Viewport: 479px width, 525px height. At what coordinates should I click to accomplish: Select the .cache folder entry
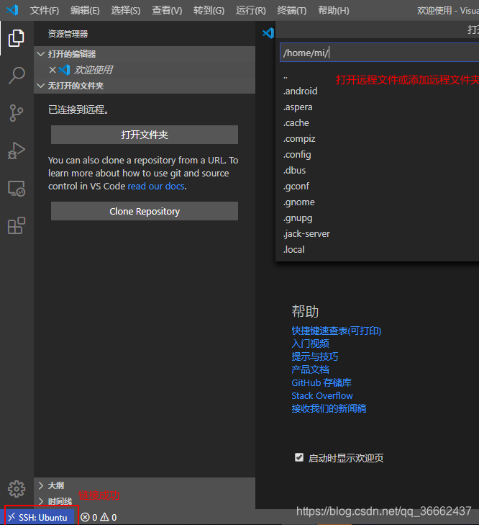(378, 123)
